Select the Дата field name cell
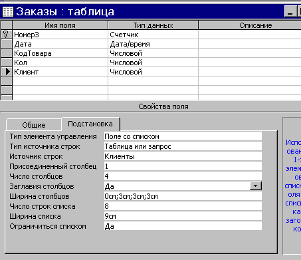This screenshot has width=301, height=260. (x=60, y=44)
